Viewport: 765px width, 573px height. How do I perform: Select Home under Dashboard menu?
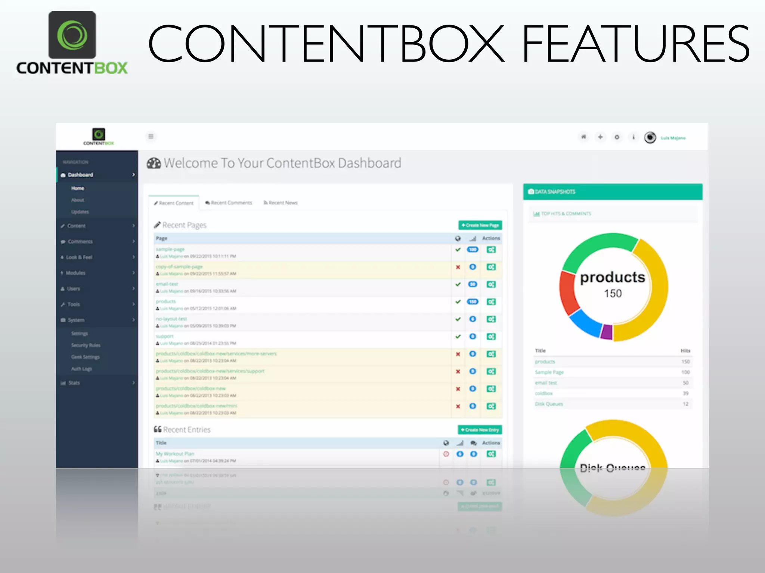[x=78, y=188]
